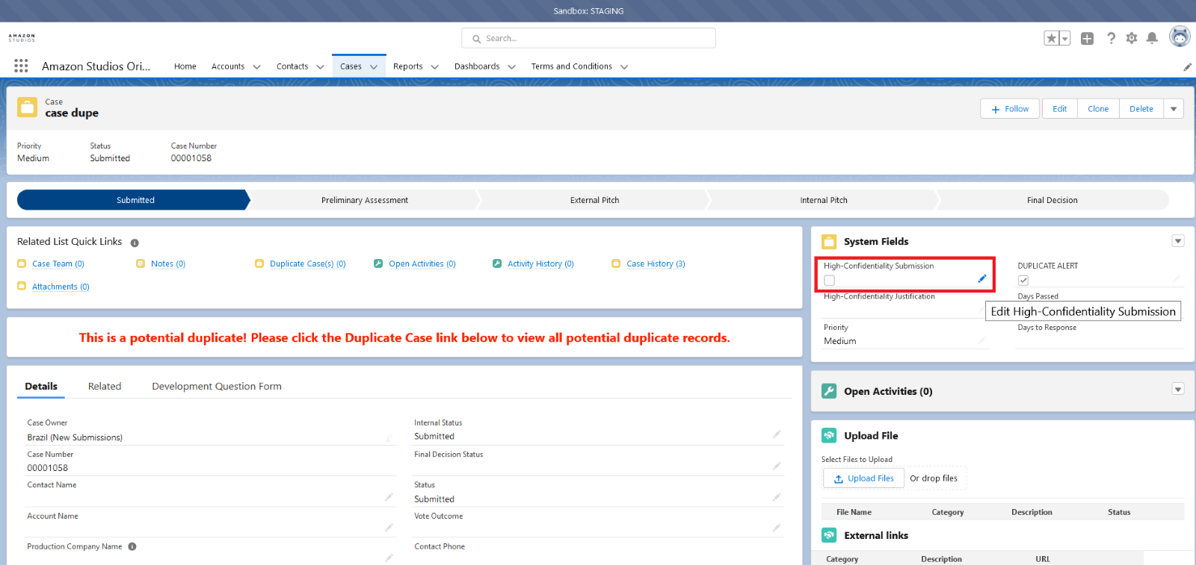Expand the Reports tab dropdown chevron

click(x=434, y=66)
